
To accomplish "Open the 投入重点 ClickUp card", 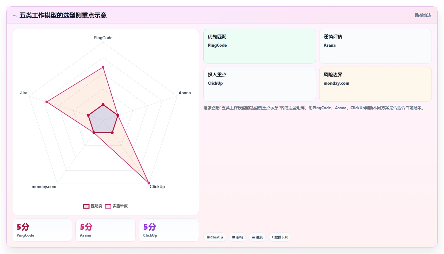I will click(x=260, y=84).
